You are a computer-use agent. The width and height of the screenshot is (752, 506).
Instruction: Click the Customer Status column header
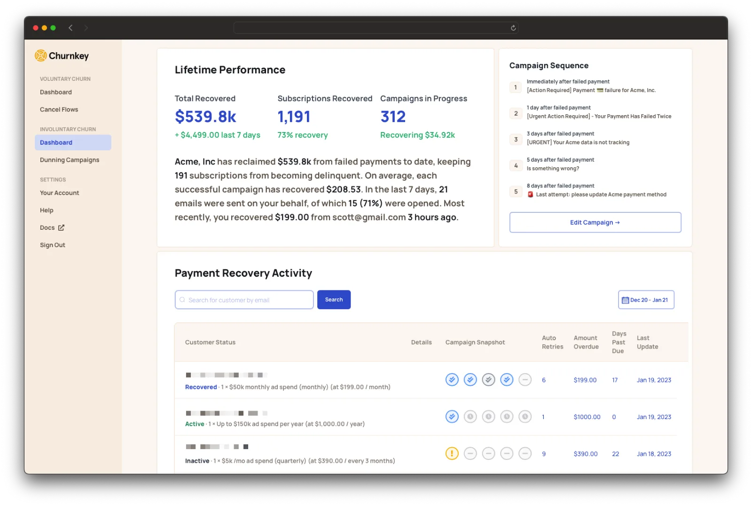pyautogui.click(x=210, y=342)
